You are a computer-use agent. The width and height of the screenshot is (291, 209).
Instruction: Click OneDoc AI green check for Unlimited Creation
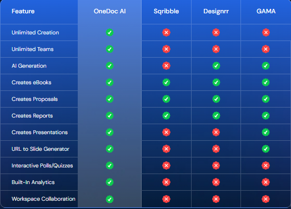(x=110, y=32)
